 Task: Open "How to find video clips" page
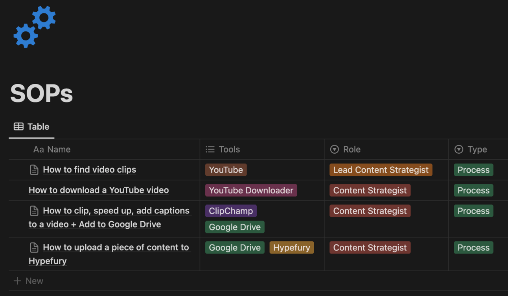(x=89, y=170)
